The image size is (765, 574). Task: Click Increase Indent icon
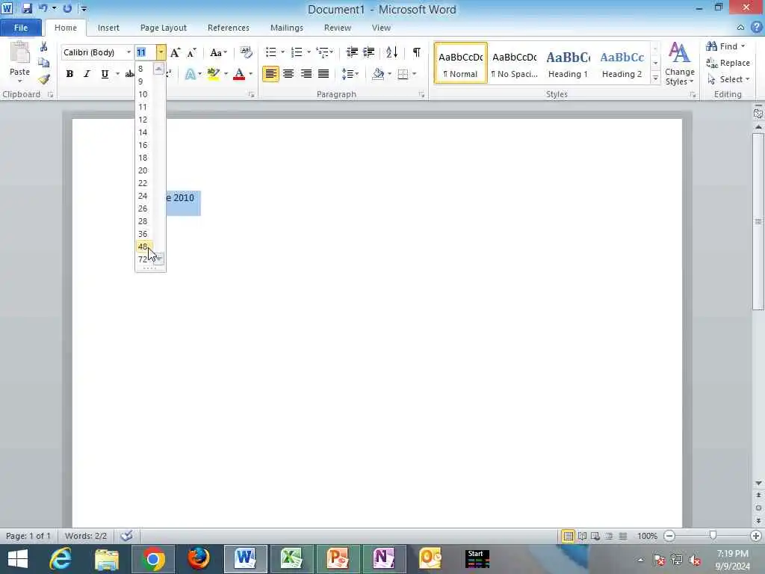369,52
